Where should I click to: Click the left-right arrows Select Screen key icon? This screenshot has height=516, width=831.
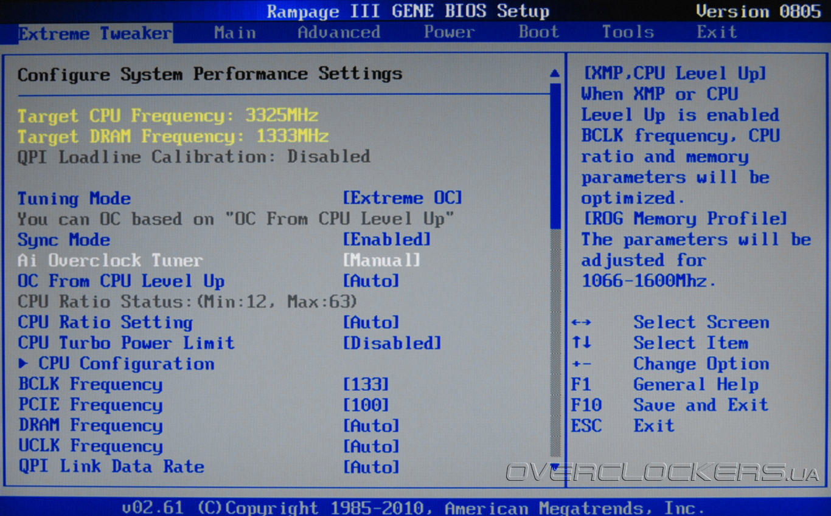click(x=581, y=323)
